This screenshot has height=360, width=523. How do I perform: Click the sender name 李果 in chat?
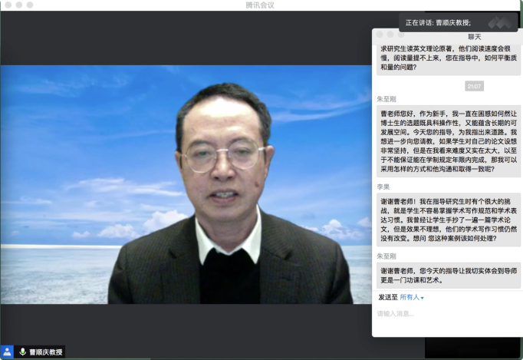[383, 186]
